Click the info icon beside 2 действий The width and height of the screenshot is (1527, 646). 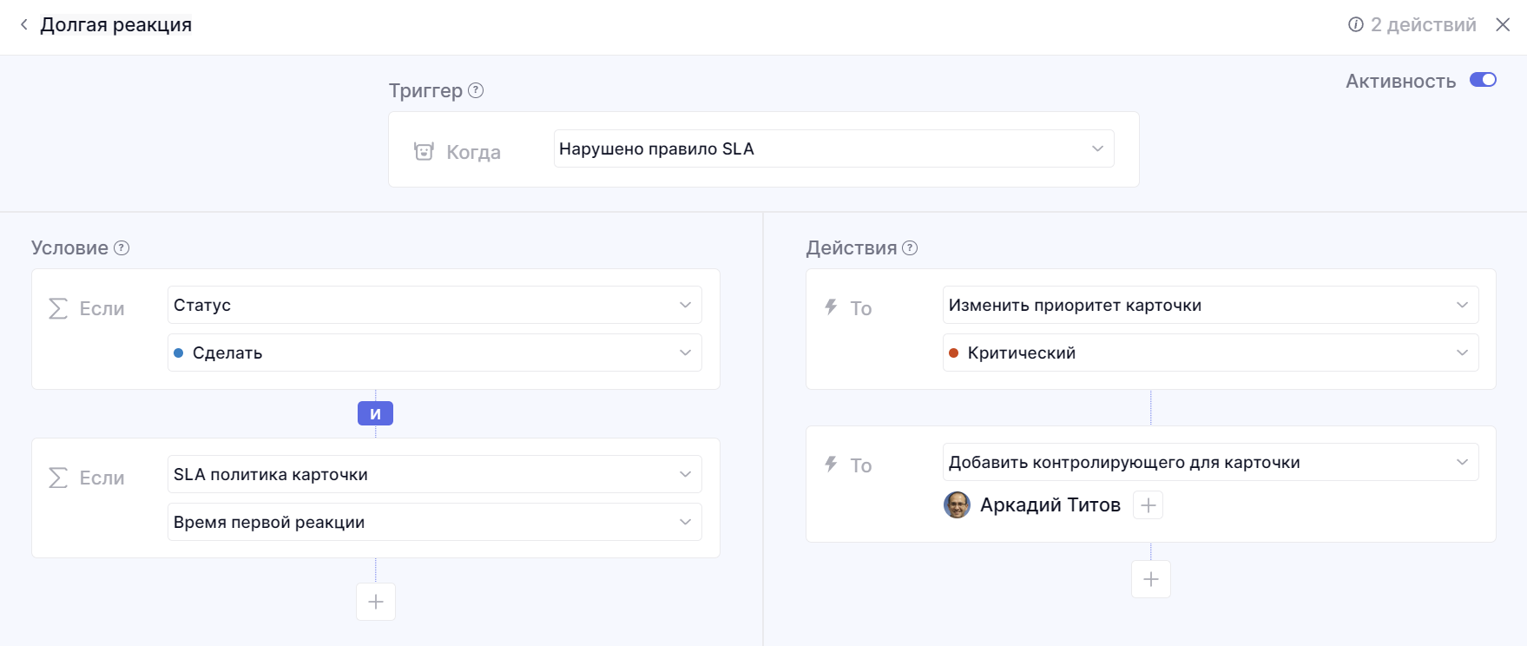pyautogui.click(x=1355, y=25)
